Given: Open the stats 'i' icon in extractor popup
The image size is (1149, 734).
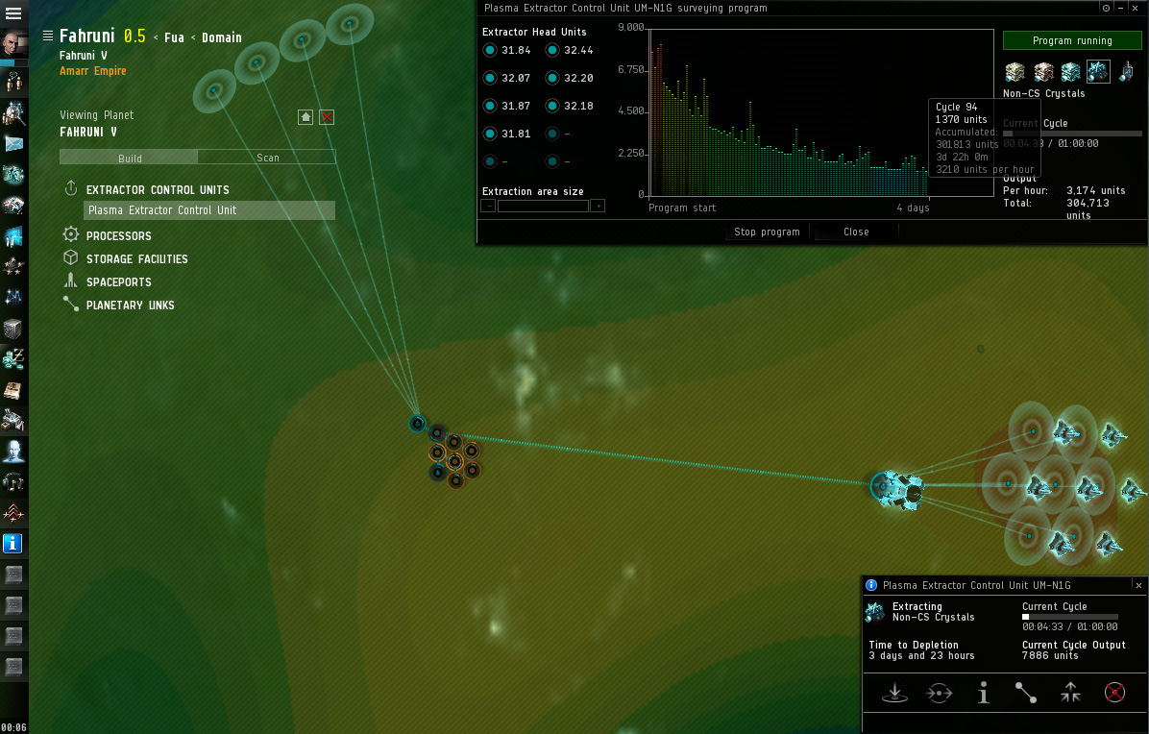Looking at the screenshot, I should pos(984,693).
